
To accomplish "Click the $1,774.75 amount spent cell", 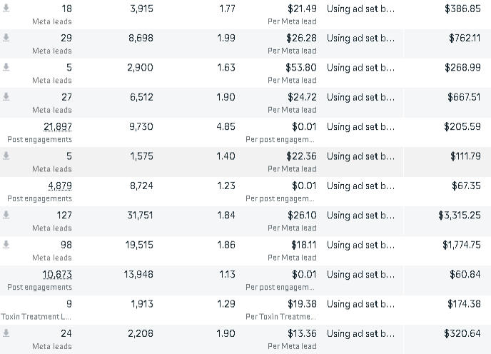I will tap(461, 245).
